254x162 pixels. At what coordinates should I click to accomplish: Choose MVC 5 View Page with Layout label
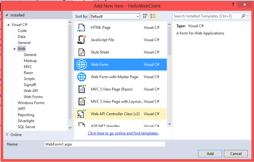coord(117,101)
